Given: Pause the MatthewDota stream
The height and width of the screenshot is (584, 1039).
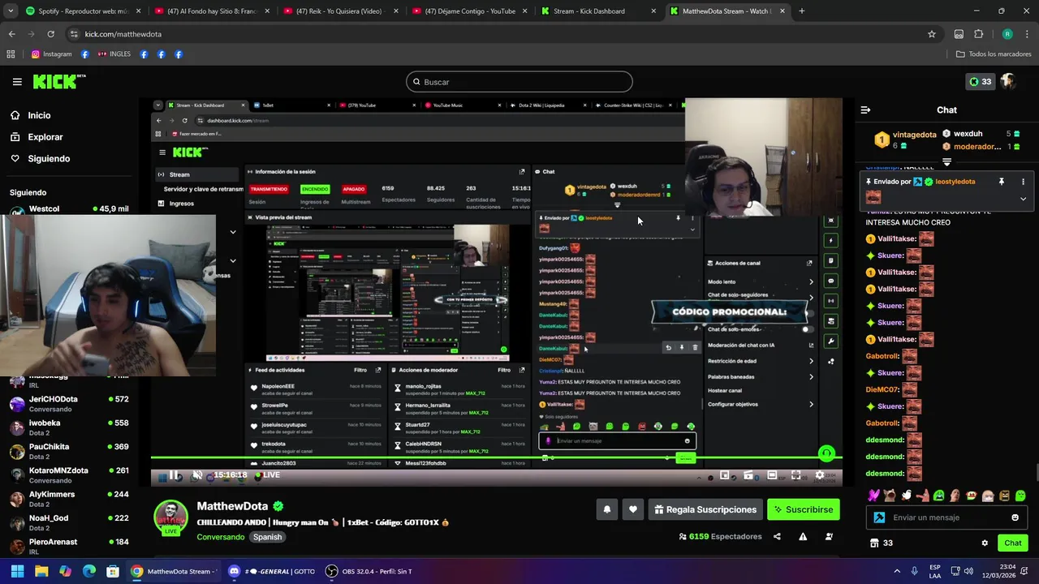Looking at the screenshot, I should (x=174, y=476).
